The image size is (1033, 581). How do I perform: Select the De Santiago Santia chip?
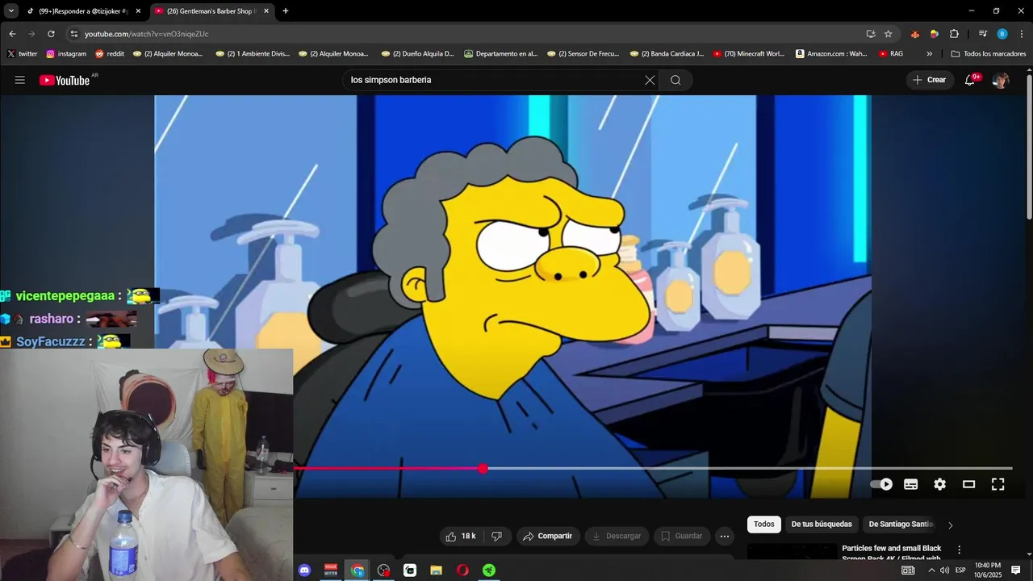901,525
